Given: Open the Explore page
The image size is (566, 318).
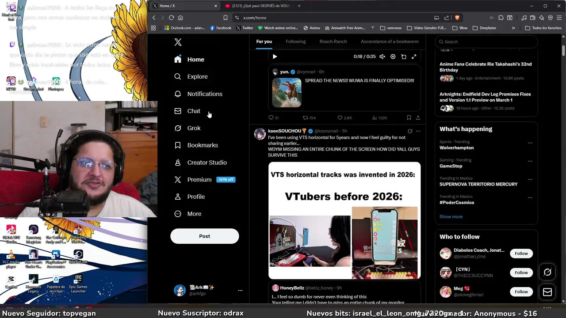Looking at the screenshot, I should coord(191,76).
